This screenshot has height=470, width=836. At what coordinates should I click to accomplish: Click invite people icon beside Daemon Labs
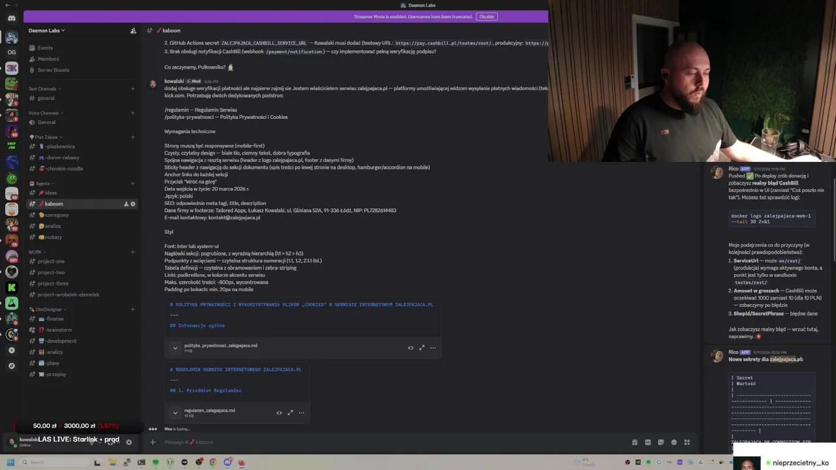pos(133,31)
